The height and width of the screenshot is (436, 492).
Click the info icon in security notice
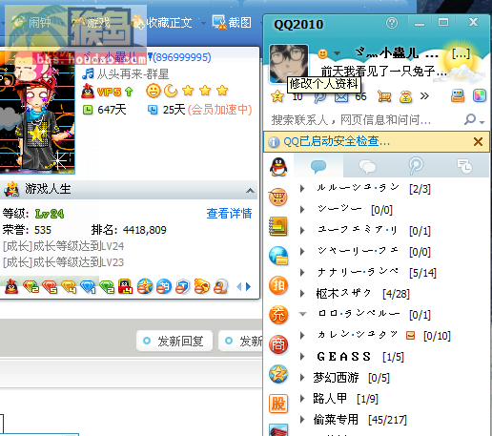coord(274,142)
